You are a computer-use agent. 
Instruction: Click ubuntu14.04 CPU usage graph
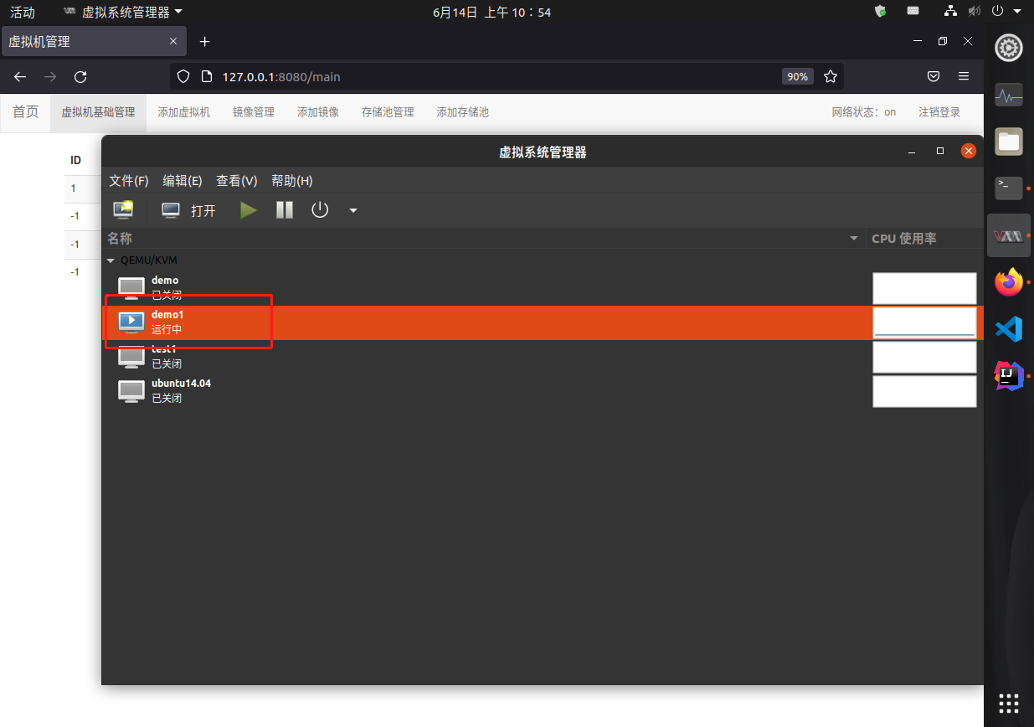[924, 391]
